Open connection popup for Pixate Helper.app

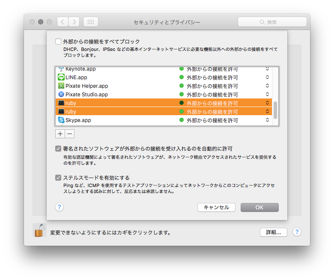267,86
